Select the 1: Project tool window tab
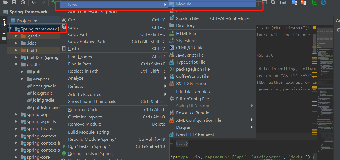This screenshot has width=340, height=160. tap(4, 27)
